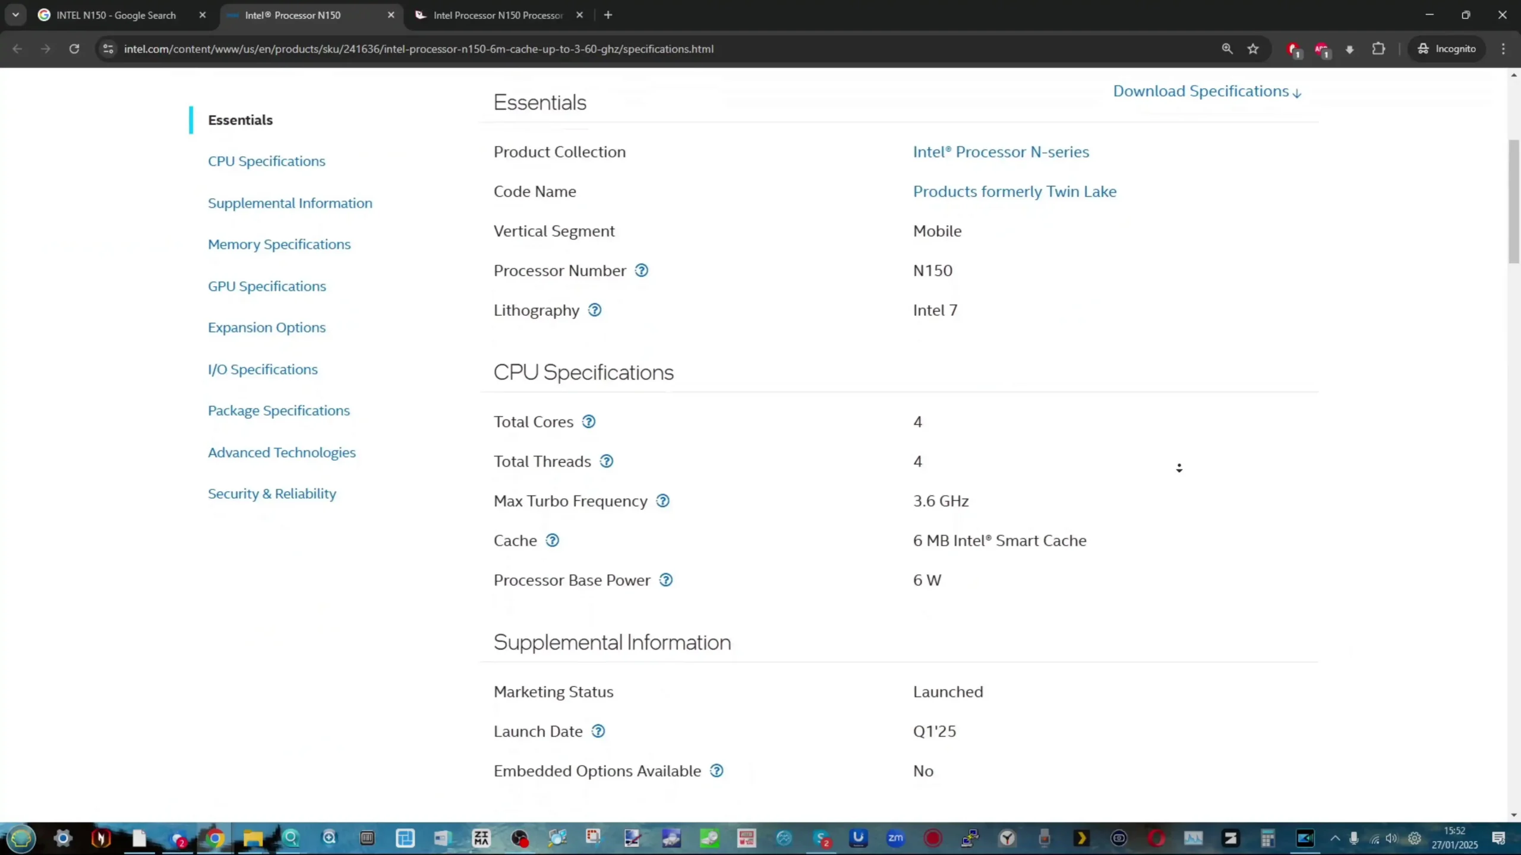Open the Plex icon in the taskbar
The height and width of the screenshot is (855, 1521).
pos(1081,838)
